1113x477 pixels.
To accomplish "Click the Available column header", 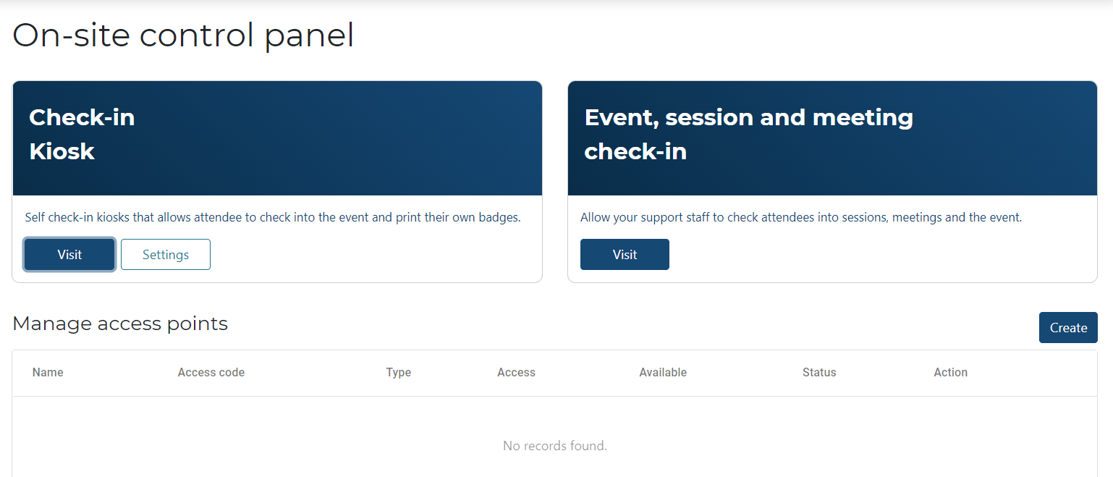I will point(663,373).
